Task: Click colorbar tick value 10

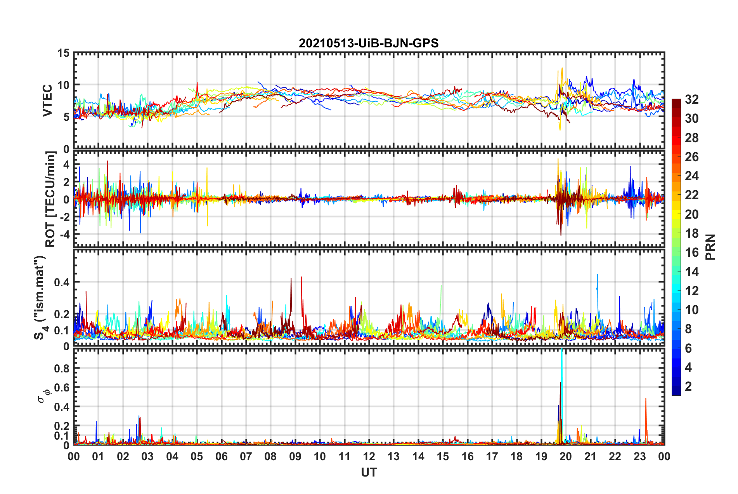Action: (692, 310)
